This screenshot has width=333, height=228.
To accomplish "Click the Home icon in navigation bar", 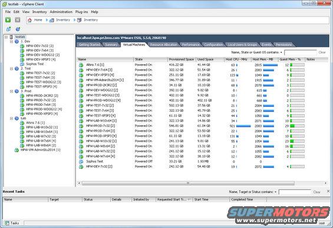I will click(x=29, y=20).
